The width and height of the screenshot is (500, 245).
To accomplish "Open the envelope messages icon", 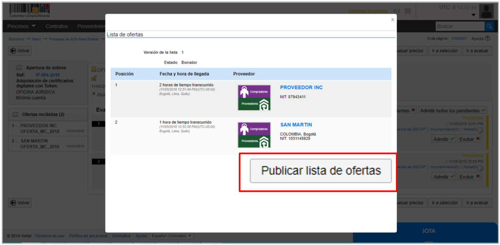I will point(397,11).
